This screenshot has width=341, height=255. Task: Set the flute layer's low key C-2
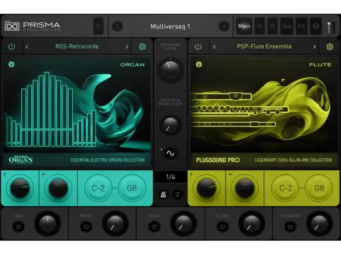(285, 188)
